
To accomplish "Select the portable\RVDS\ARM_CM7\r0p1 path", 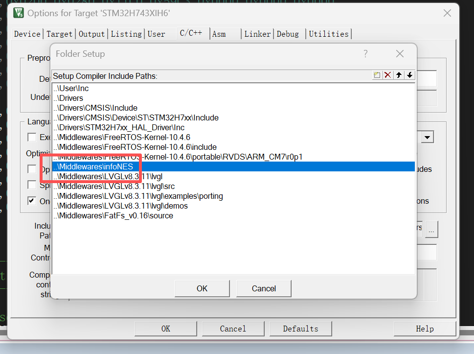I will coord(233,157).
